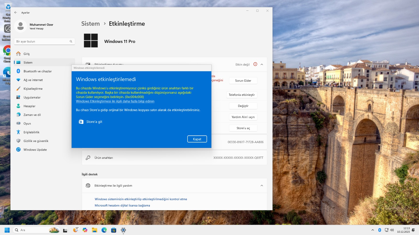Open the clock showing 12:13 on taskbar

403,230
